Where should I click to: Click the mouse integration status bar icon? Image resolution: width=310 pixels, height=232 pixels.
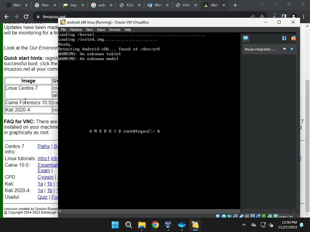coord(270,216)
